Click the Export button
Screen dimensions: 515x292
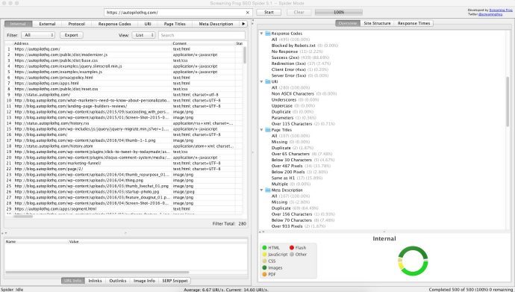tap(71, 35)
